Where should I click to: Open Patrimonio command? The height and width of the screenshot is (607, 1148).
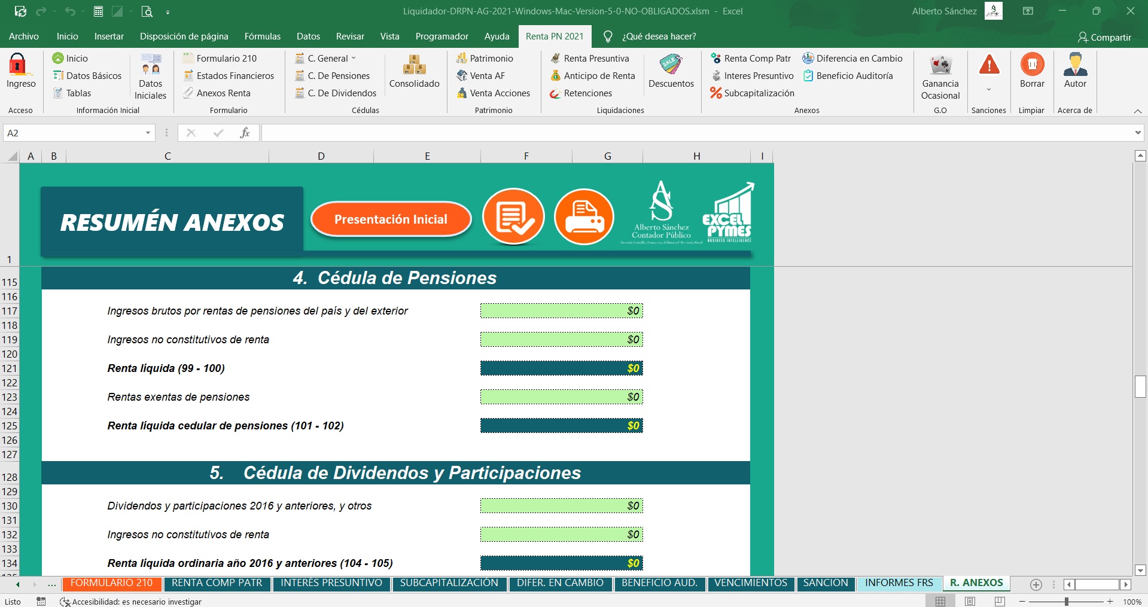[x=485, y=58]
